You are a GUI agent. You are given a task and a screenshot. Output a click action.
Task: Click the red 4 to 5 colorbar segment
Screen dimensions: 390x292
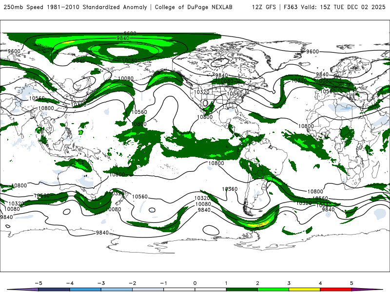click(x=336, y=290)
